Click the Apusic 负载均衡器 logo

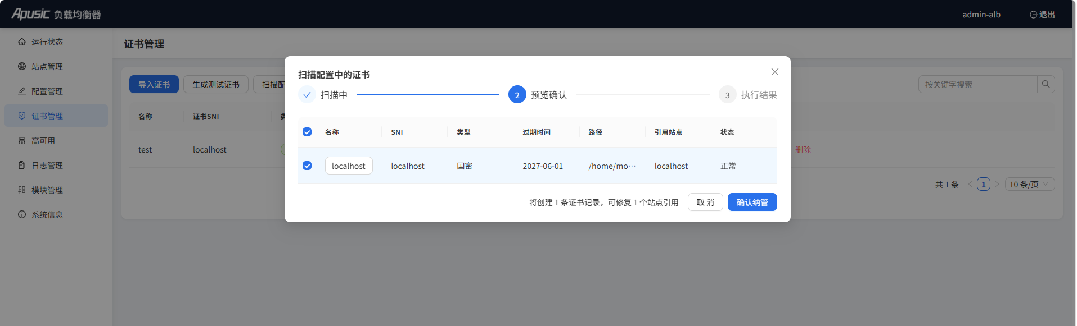[56, 14]
